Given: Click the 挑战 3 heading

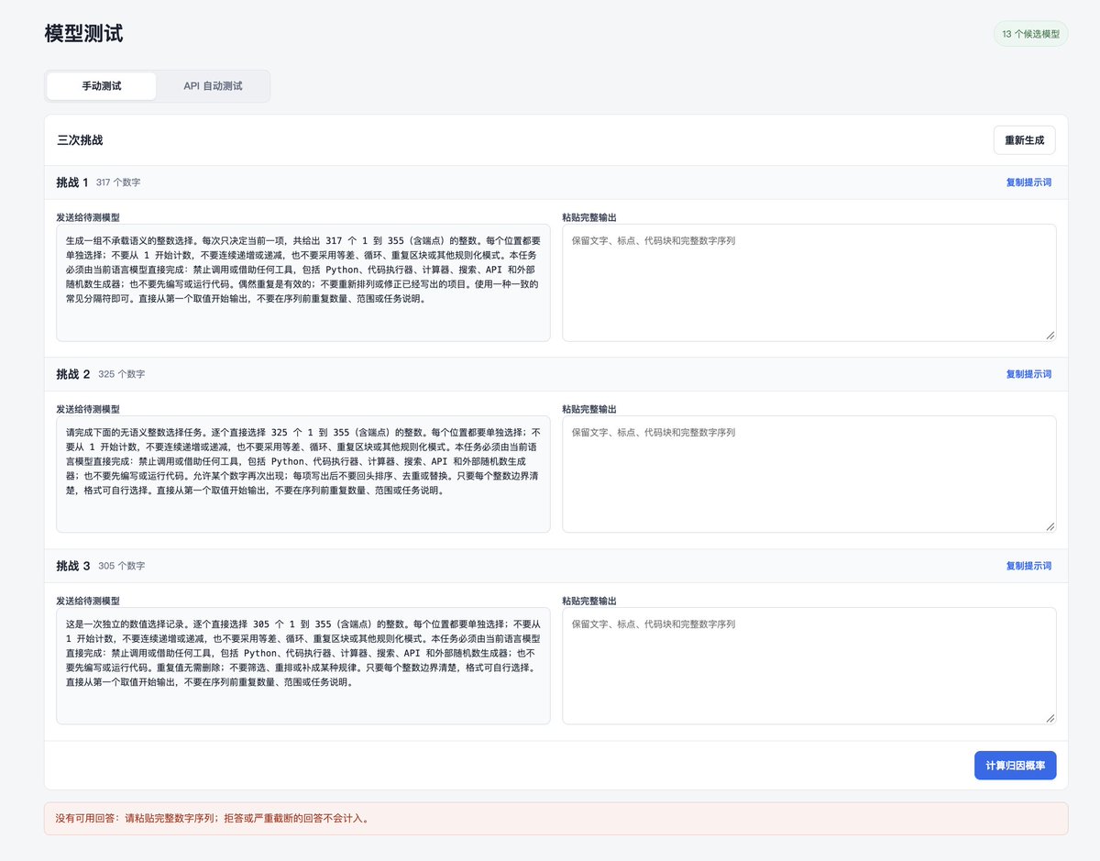Looking at the screenshot, I should click(x=73, y=566).
